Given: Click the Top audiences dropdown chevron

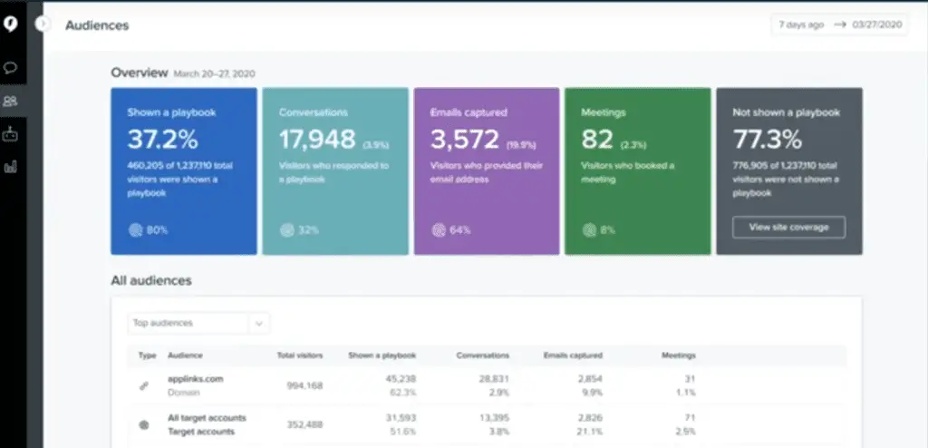Looking at the screenshot, I should (258, 323).
